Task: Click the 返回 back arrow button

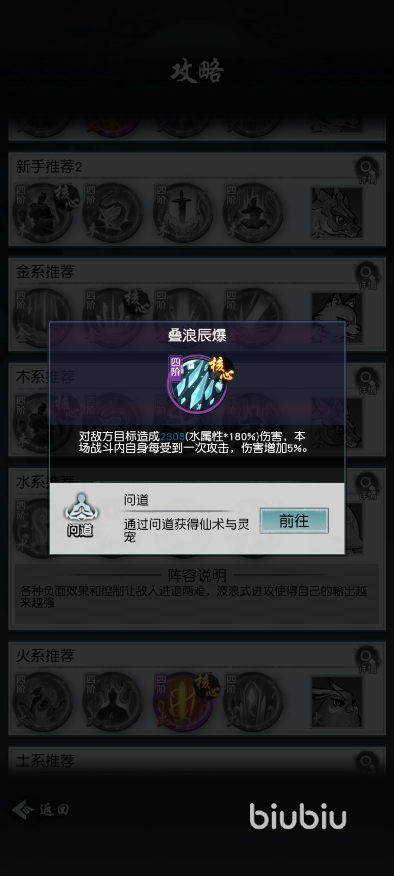Action: [x=41, y=810]
